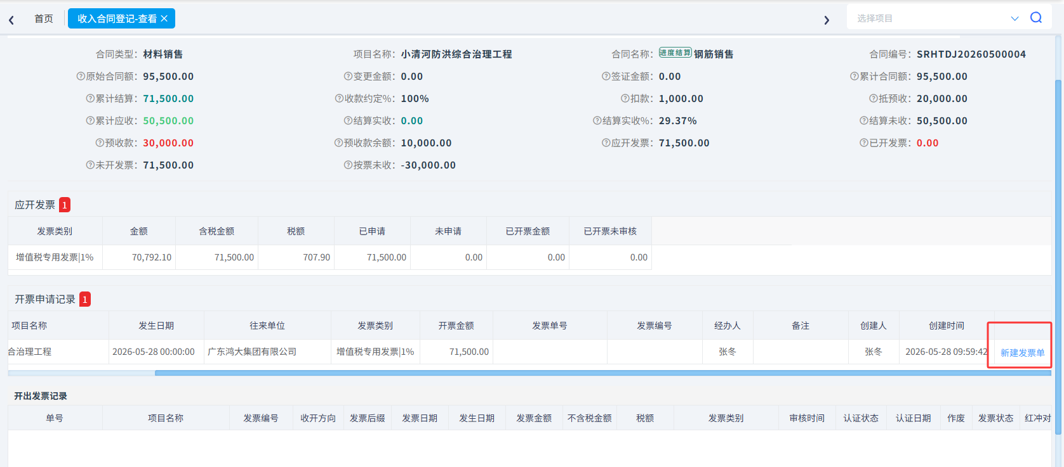
Task: Click the 707.90 tax cell
Action: (296, 257)
